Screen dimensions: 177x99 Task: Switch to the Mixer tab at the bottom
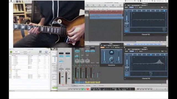tap(75, 86)
